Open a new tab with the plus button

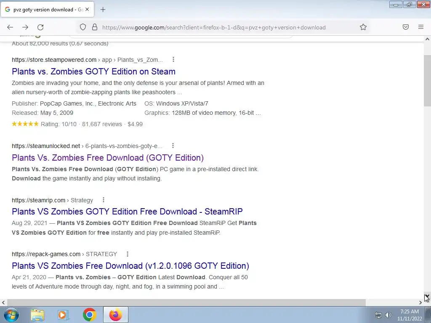point(103,10)
